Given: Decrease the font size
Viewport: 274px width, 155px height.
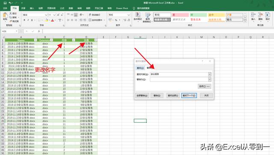Looking at the screenshot, I should [62, 15].
